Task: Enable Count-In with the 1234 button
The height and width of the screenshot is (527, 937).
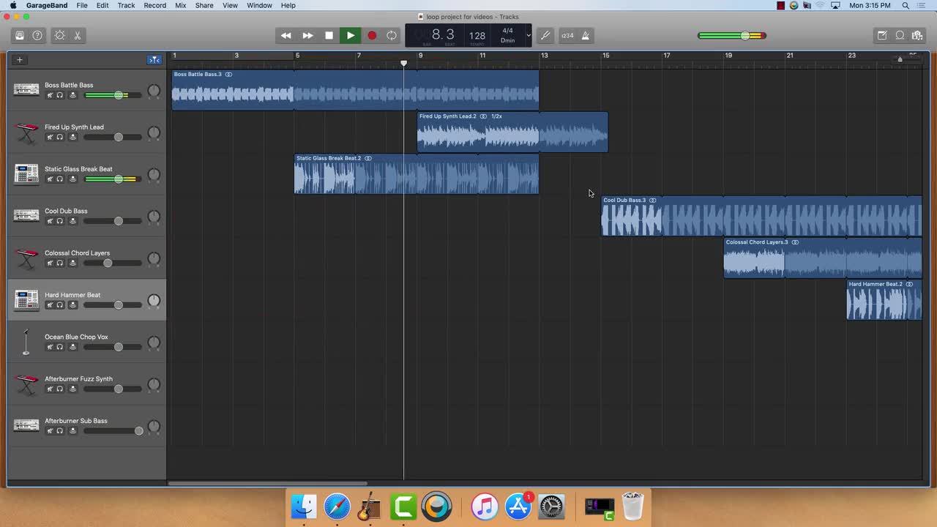Action: pyautogui.click(x=567, y=35)
